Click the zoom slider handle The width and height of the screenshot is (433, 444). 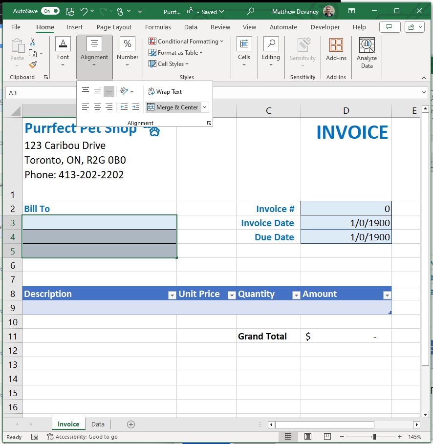pyautogui.click(x=375, y=437)
